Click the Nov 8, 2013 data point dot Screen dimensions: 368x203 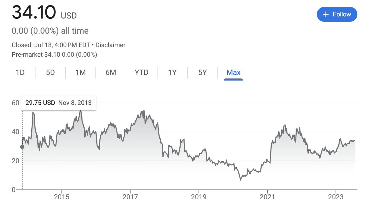[x=22, y=147]
